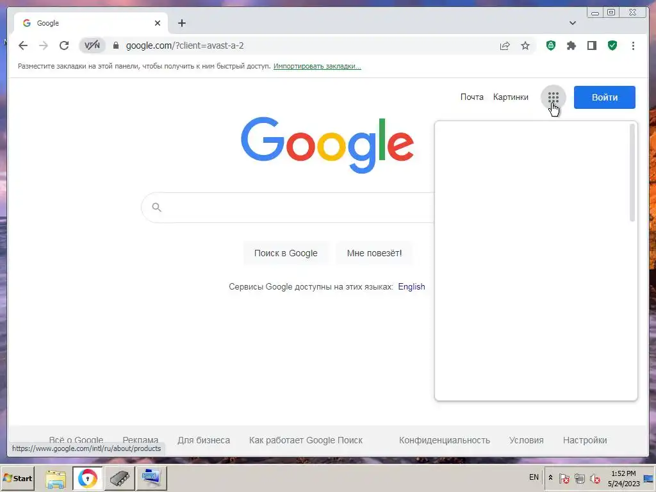The height and width of the screenshot is (492, 656).
Task: Open a new tab with plus button
Action: pos(181,23)
